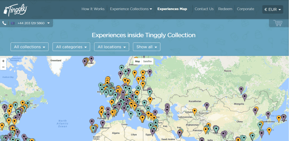Open Contact Us page
This screenshot has width=289, height=141.
click(204, 9)
